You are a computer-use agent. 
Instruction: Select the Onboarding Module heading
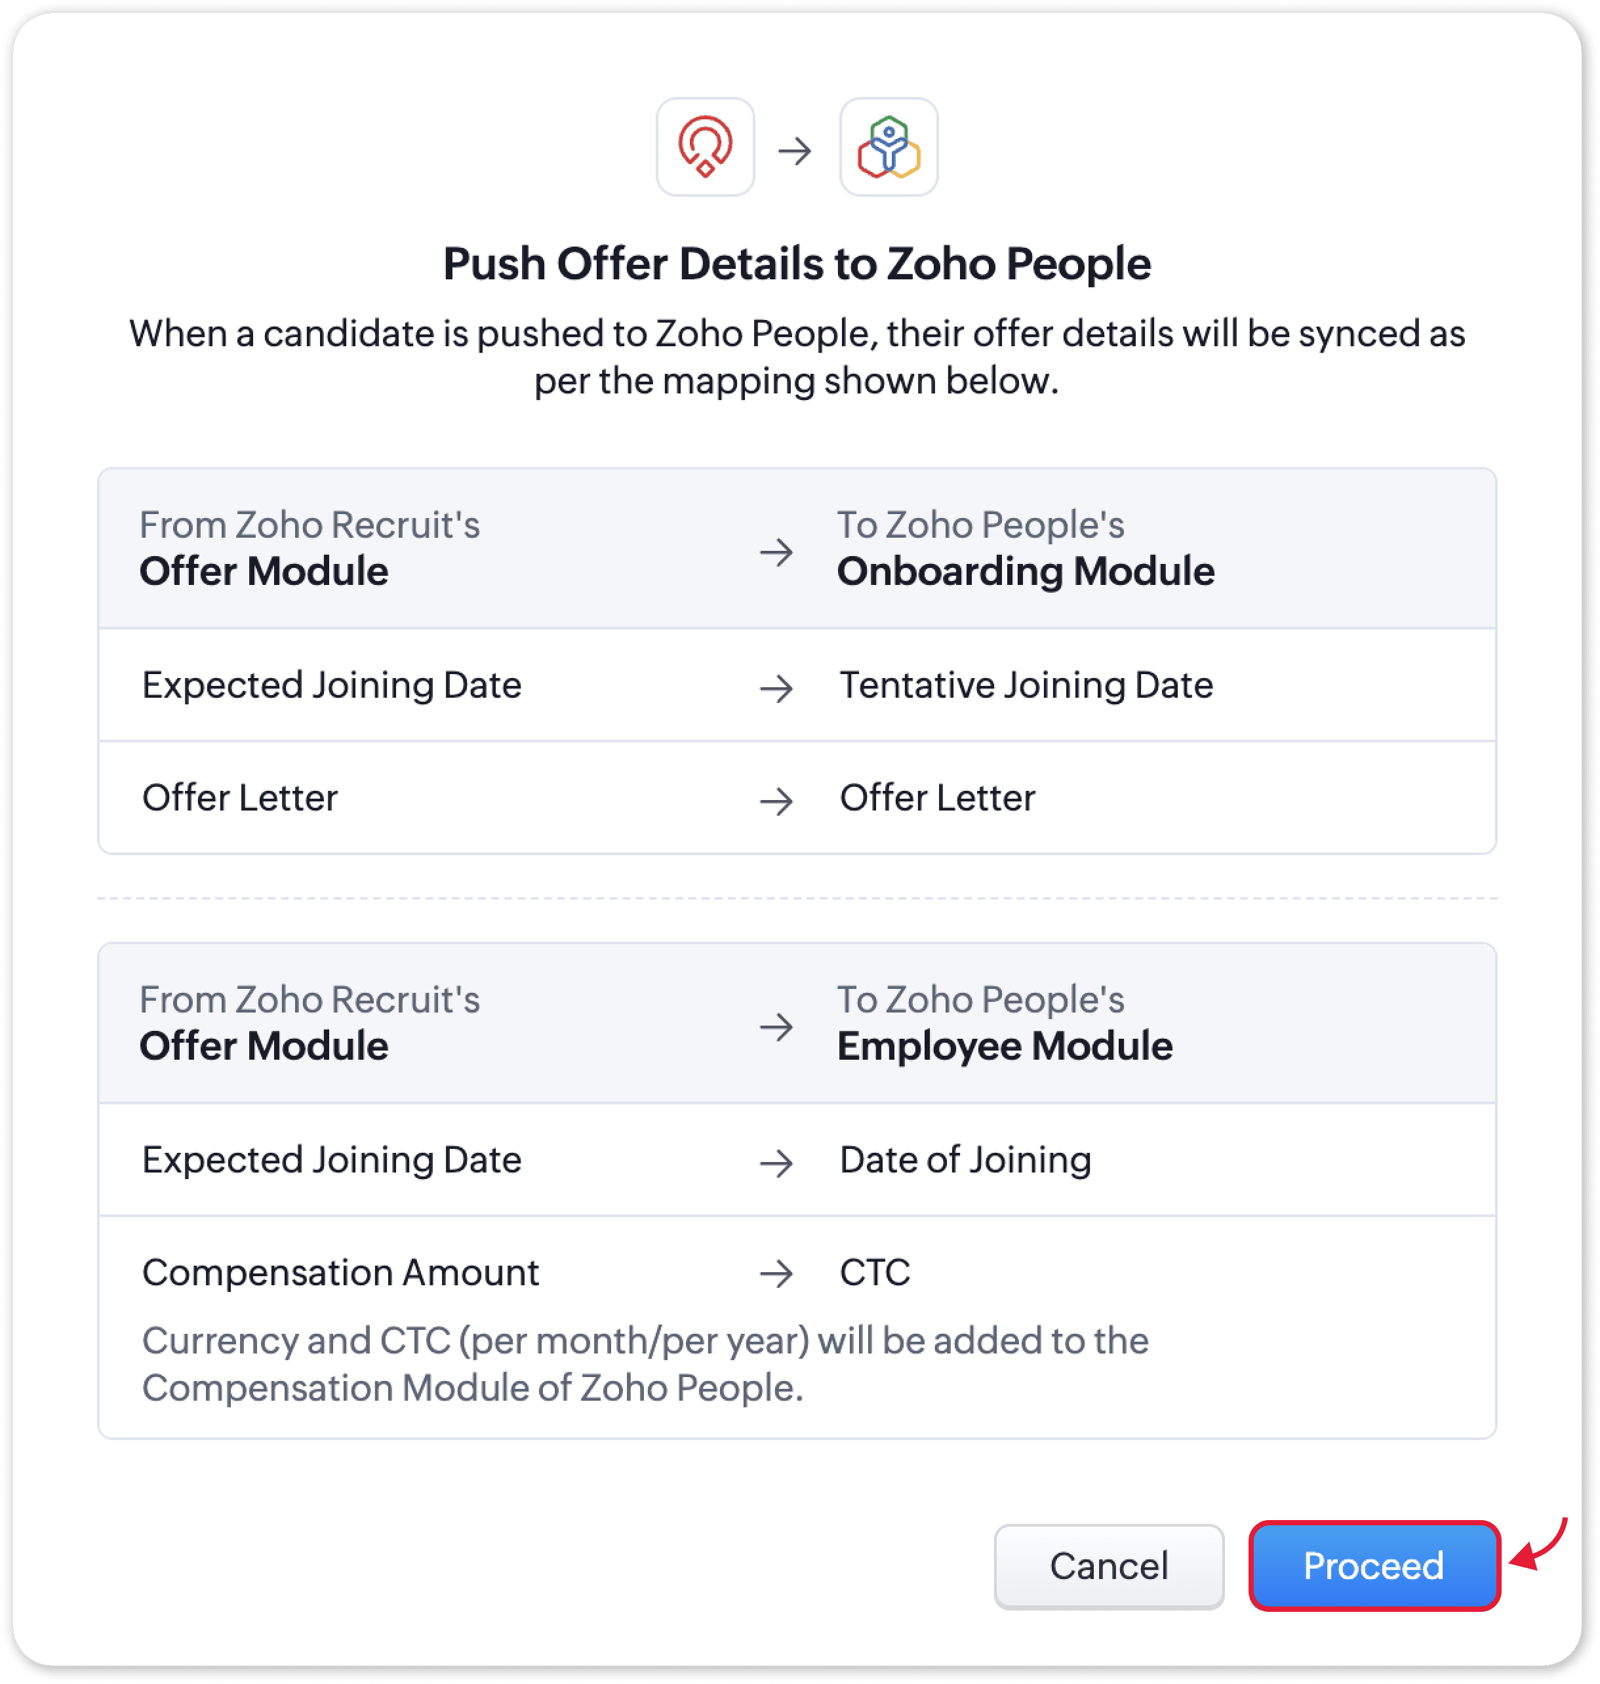point(1025,571)
